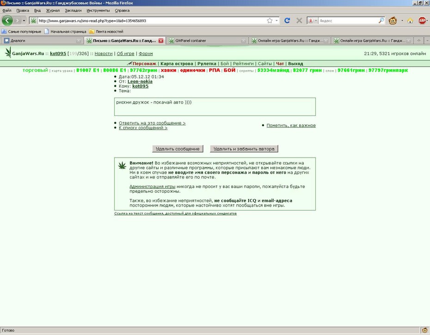430x335 pixels.
Task: Open the Самые популярные bookmarks folder
Action: coord(21,31)
